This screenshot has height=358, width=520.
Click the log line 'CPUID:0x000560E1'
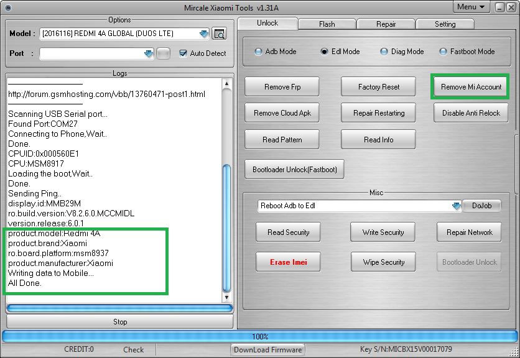[44, 154]
